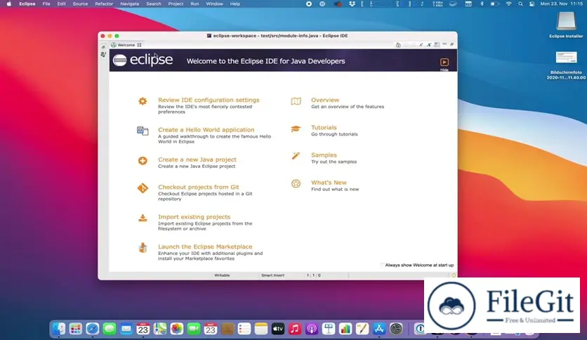Open the Source menu

coord(80,4)
